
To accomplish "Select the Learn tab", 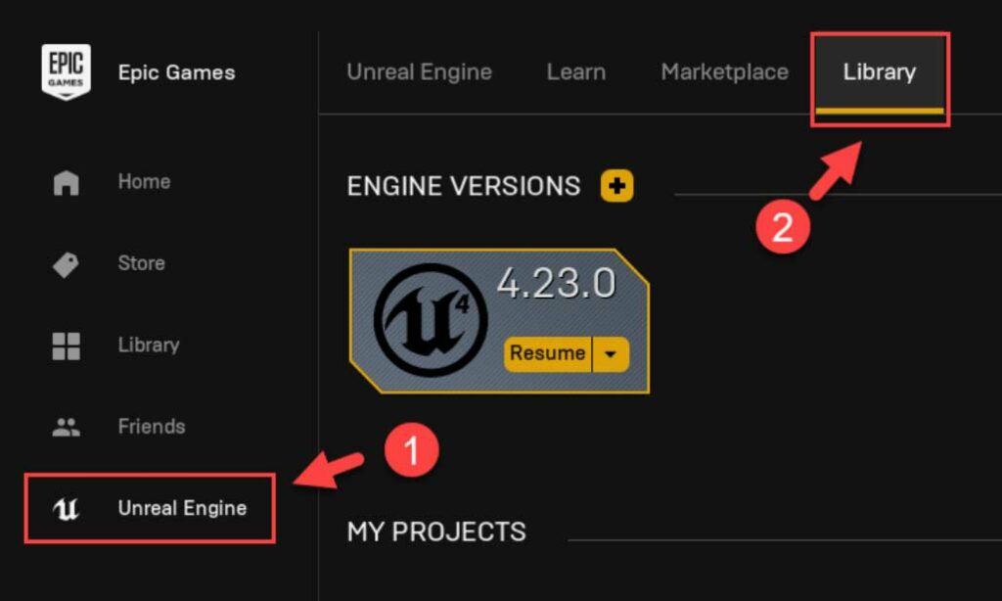I will click(x=575, y=71).
